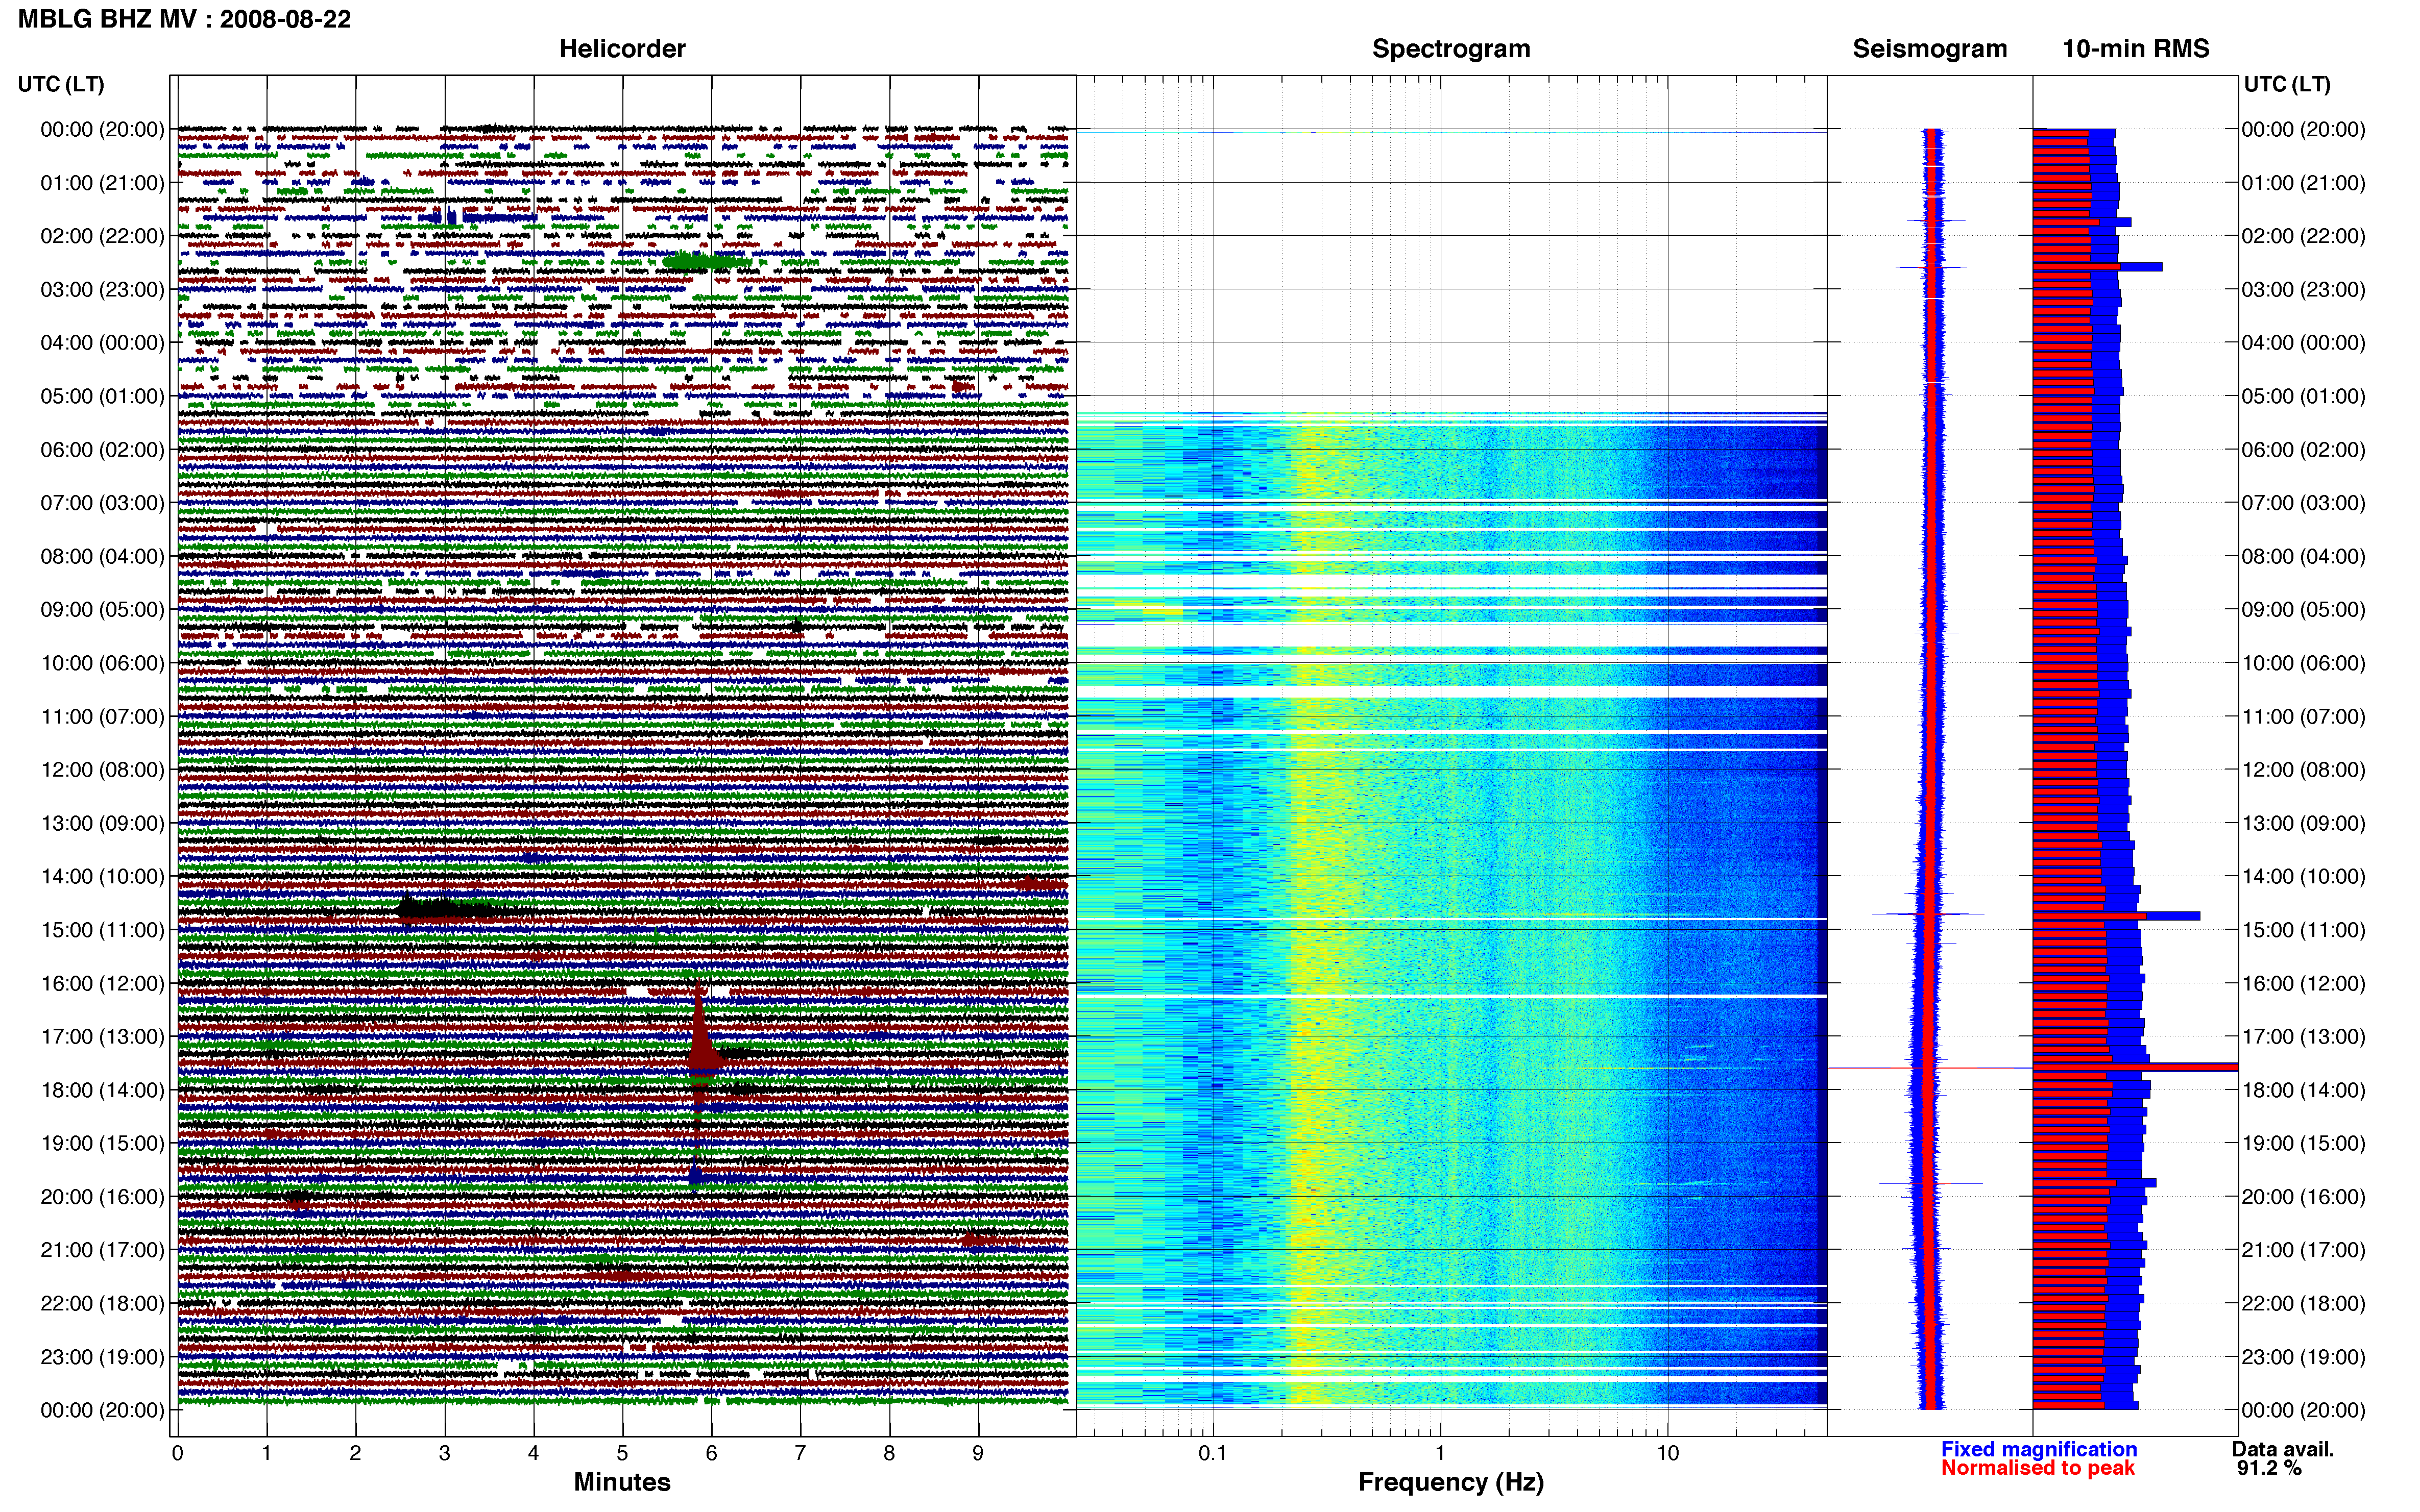Click the 05:00 (01:00) label on the left axis
2420x1512 pixels.
point(102,396)
